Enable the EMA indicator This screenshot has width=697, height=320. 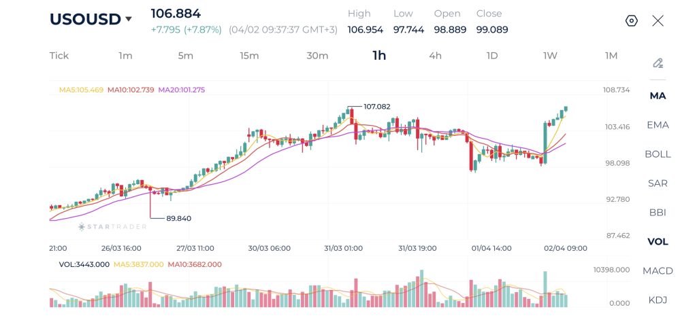coord(658,125)
